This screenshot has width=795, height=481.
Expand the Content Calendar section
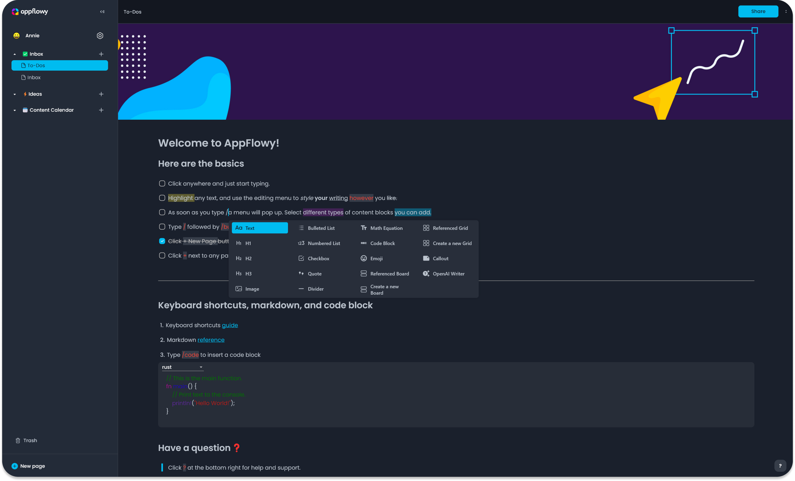tap(15, 110)
